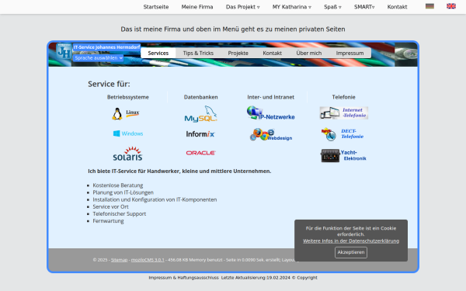Viewport: 466px width, 291px height.
Task: Open the IP-Netzwerke icon
Action: (x=270, y=113)
